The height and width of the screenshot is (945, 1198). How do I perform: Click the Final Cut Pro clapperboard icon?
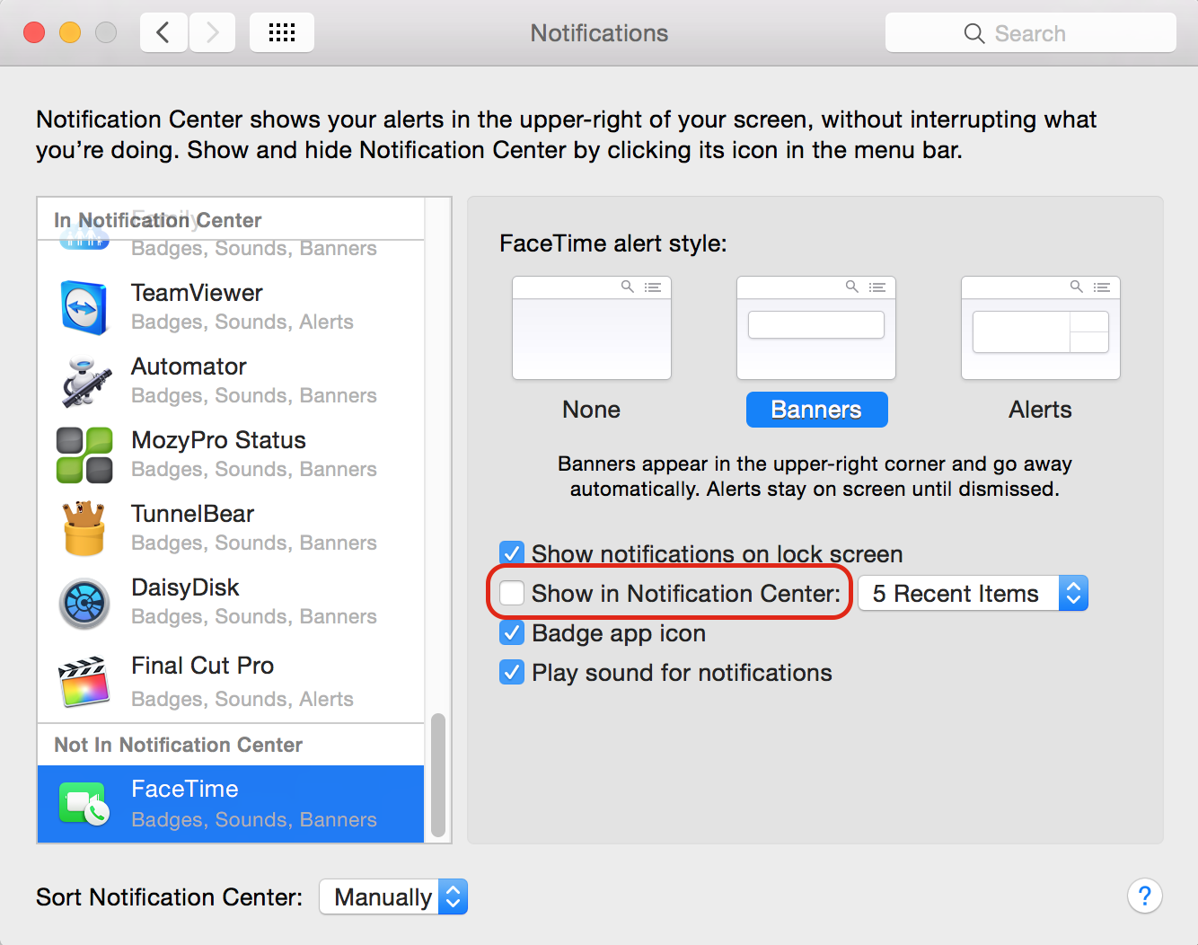(x=84, y=682)
